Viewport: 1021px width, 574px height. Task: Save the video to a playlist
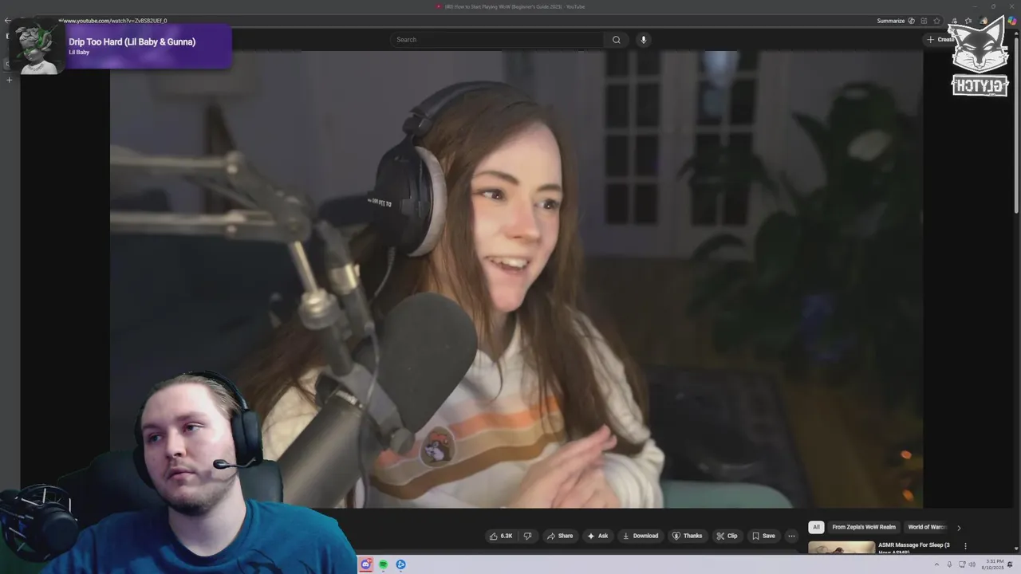click(763, 536)
